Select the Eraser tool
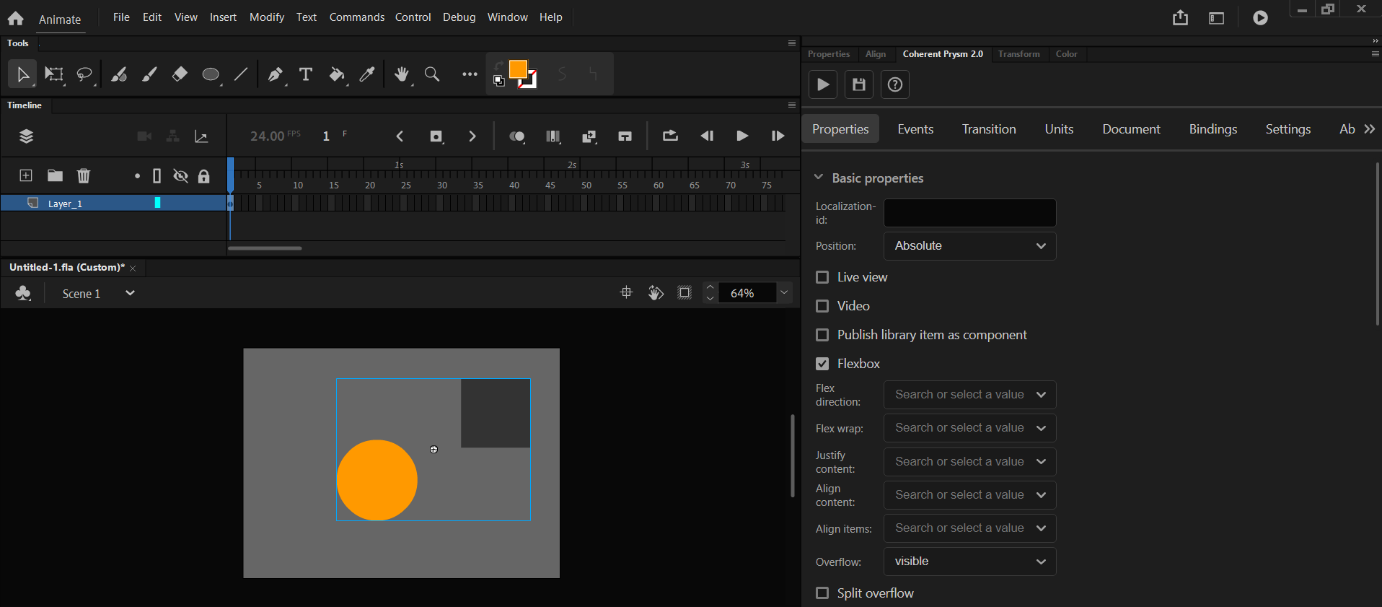 [x=180, y=74]
